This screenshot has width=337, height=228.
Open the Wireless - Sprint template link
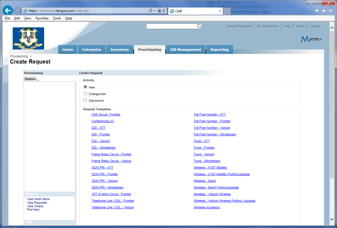pyautogui.click(x=205, y=181)
